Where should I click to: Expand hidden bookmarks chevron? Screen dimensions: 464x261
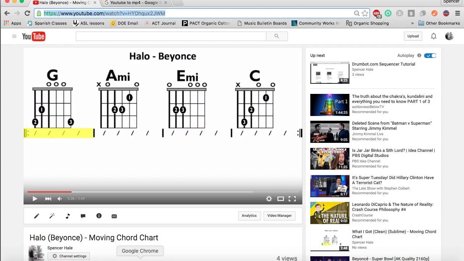point(412,23)
